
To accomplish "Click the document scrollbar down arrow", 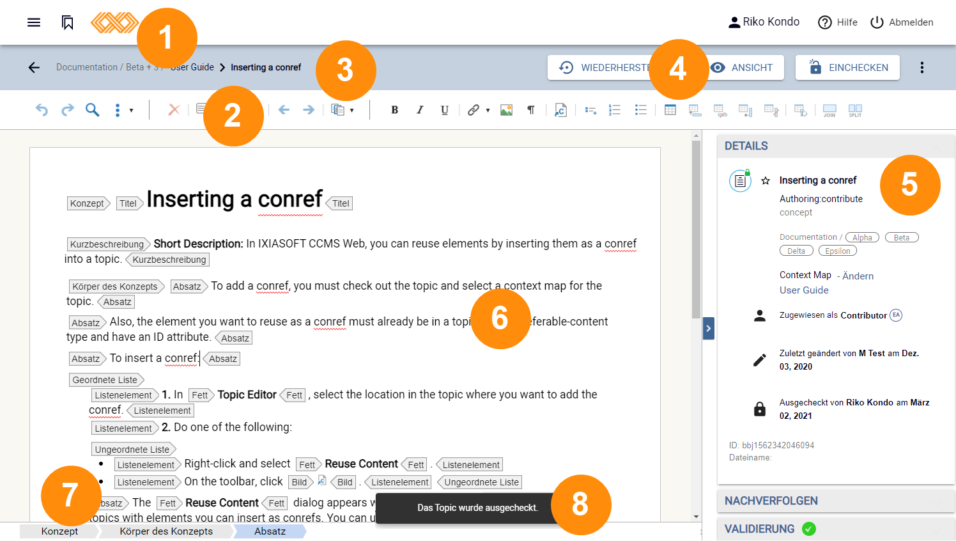I will point(696,517).
